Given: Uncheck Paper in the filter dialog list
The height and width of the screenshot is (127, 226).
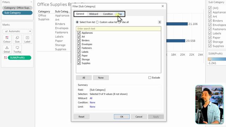Looking at the screenshot, I should 79,55.
